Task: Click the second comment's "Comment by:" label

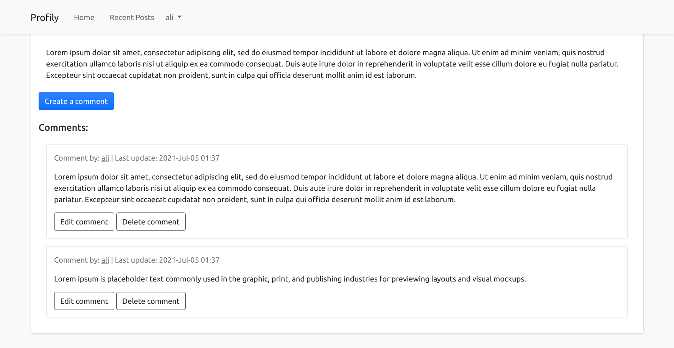Action: (x=77, y=260)
